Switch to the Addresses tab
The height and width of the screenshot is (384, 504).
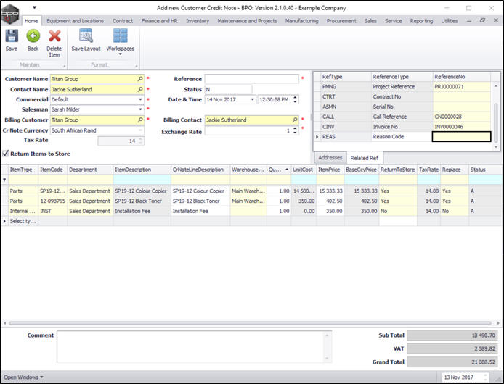330,157
